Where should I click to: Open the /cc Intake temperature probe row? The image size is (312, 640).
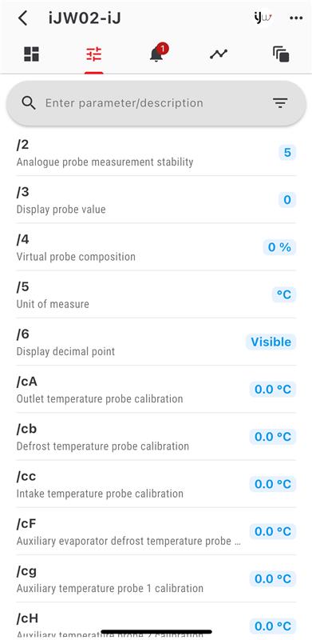click(156, 484)
